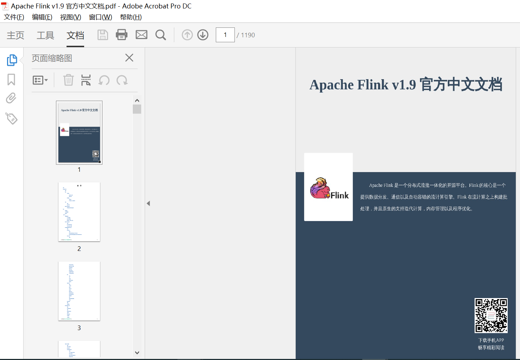Screen dimensions: 520x360
Task: Click the 下载手机APP text
Action: (491, 340)
